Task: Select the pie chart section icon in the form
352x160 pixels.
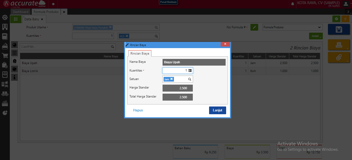Action: (x=14, y=45)
